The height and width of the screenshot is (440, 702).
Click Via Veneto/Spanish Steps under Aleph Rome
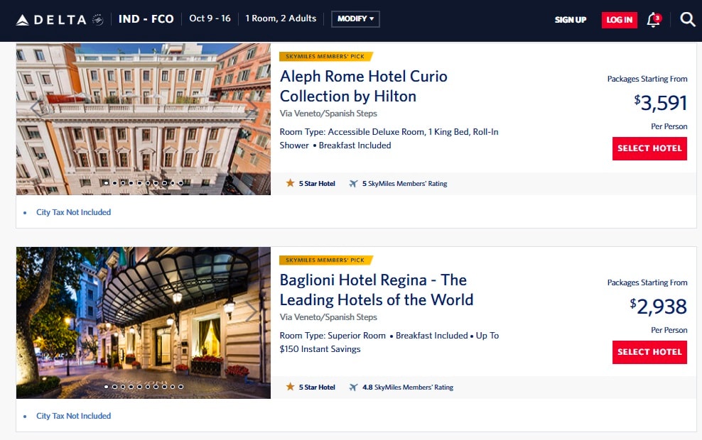pos(328,114)
